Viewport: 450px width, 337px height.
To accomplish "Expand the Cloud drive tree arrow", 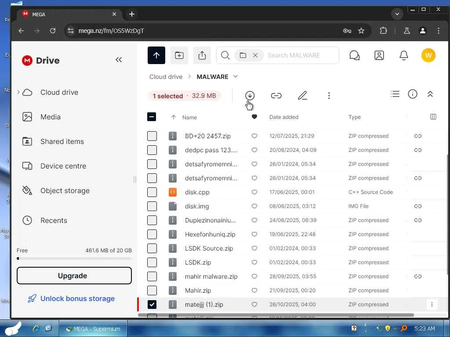I will [x=18, y=92].
